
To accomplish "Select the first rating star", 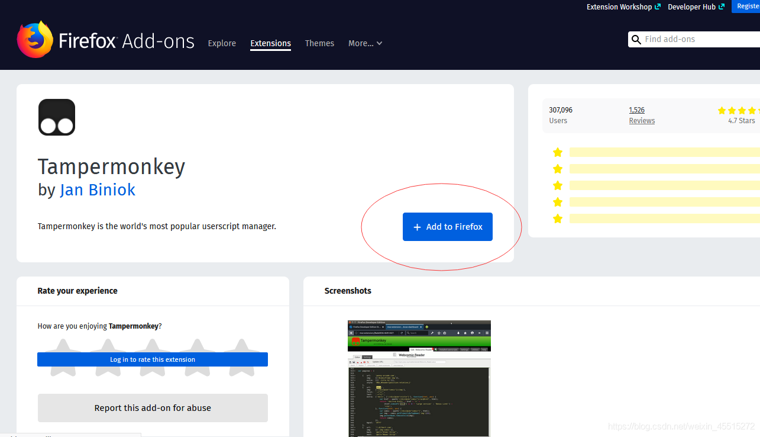I will 63,358.
